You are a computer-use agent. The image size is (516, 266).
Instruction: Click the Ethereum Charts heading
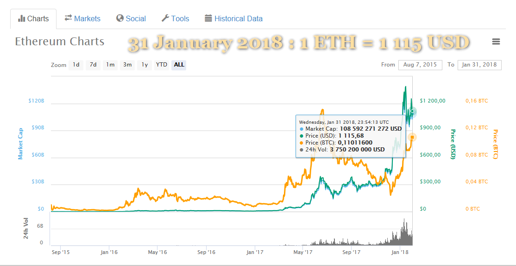click(x=60, y=42)
